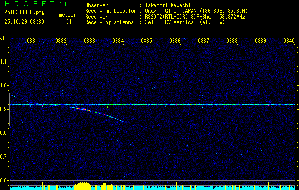299x190 pixels.
Task: Click the 'Receiving antenna' label
Action: coord(109,22)
